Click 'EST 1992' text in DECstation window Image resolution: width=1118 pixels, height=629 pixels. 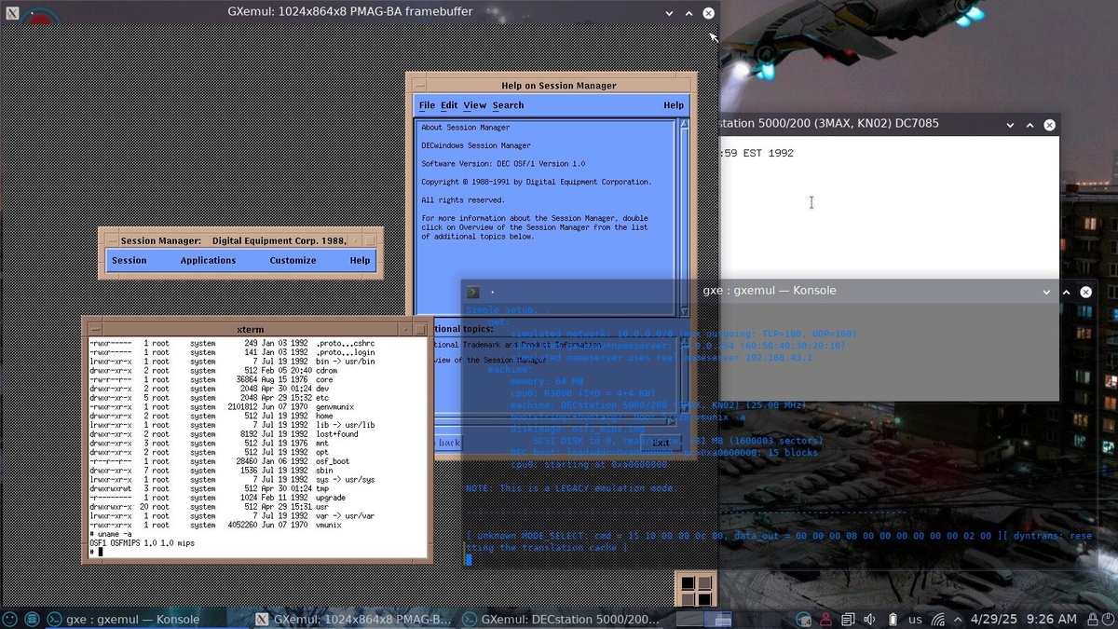pos(768,154)
